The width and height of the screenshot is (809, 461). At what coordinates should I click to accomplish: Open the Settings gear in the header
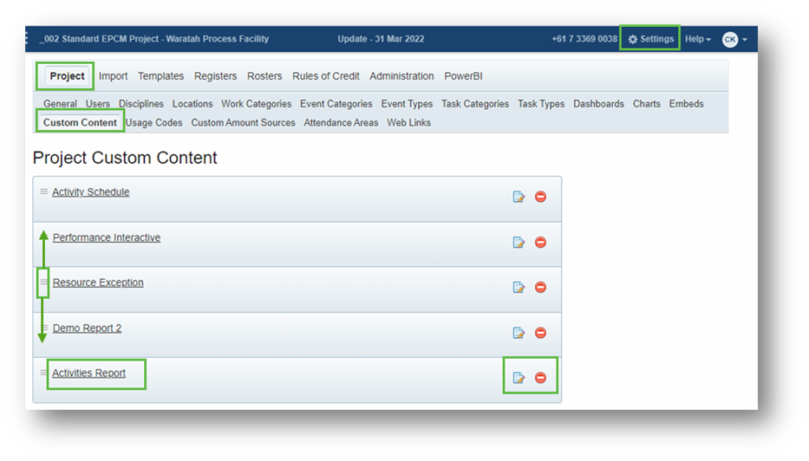tap(650, 39)
